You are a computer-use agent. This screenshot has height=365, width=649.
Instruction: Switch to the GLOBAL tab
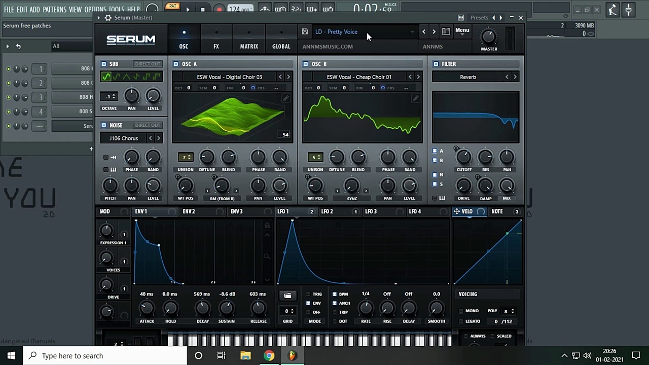281,40
